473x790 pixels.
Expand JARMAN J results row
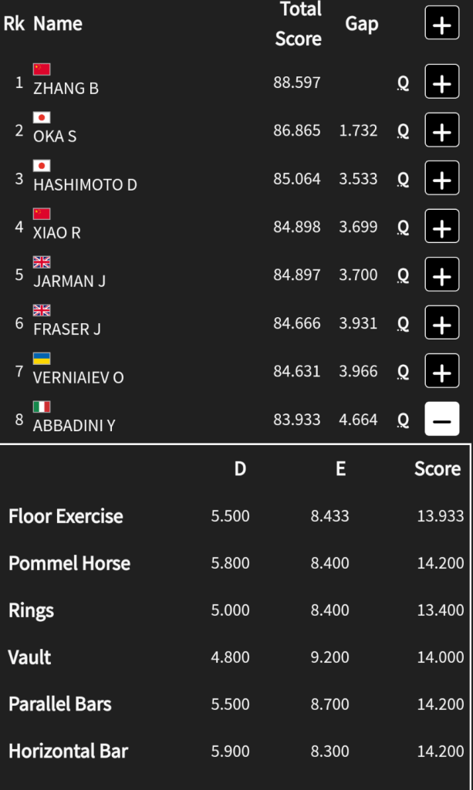[x=441, y=275]
